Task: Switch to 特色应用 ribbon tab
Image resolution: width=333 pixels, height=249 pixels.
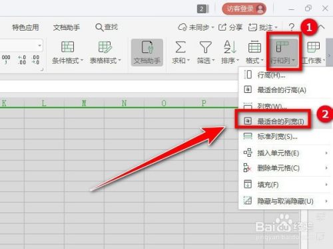Action: pos(25,27)
